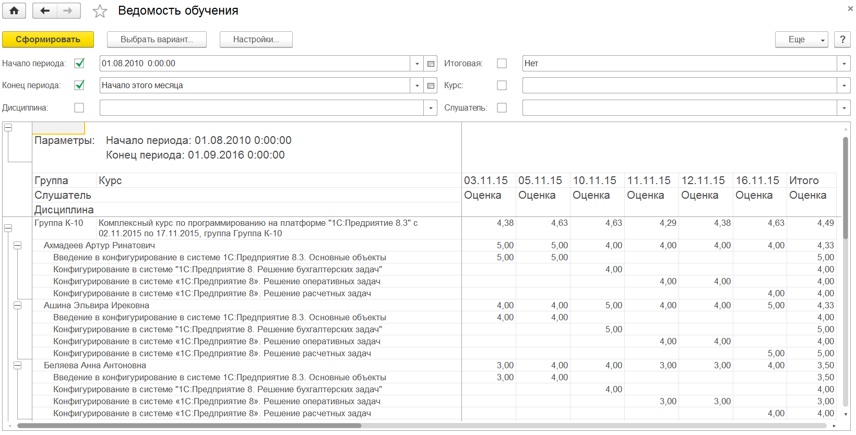The image size is (856, 435).
Task: Click the horizontal scrollbar of the report
Action: [x=189, y=426]
